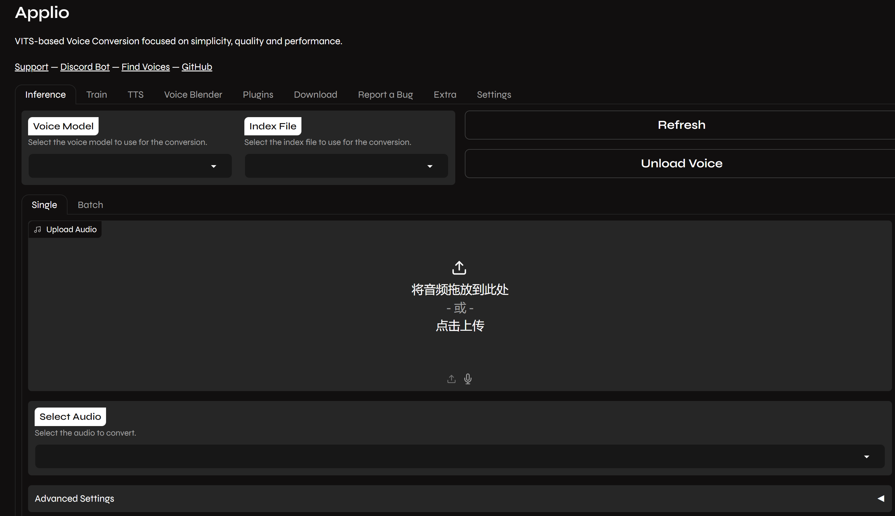
Task: Open the Extra tab
Action: 445,95
